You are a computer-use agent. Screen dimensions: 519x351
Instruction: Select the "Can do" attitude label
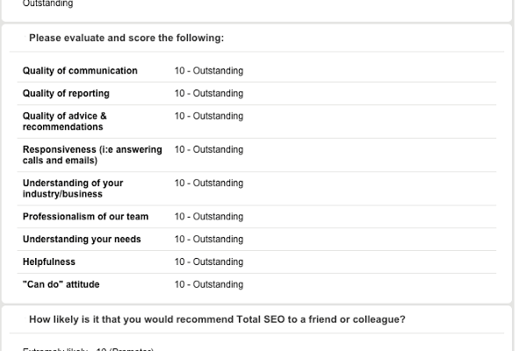coord(61,284)
